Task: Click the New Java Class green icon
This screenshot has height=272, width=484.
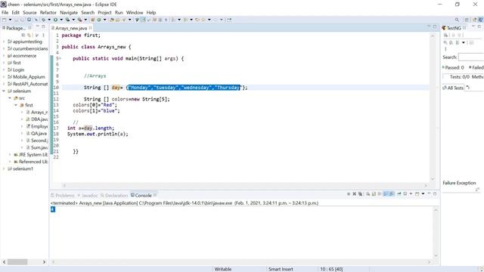Action: pyautogui.click(x=99, y=20)
